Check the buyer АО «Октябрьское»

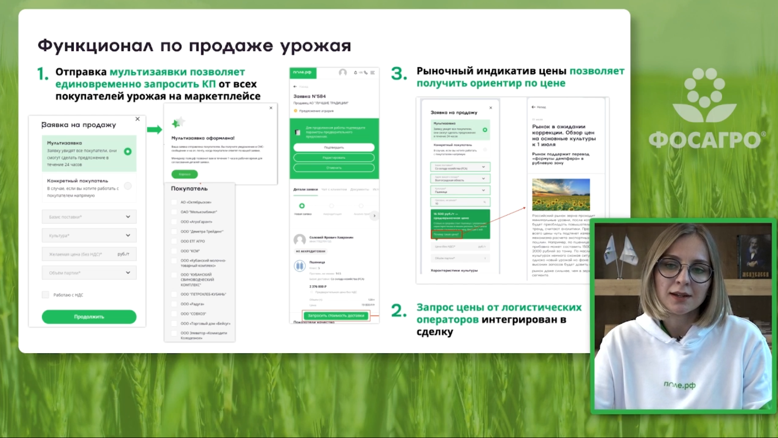pos(174,202)
